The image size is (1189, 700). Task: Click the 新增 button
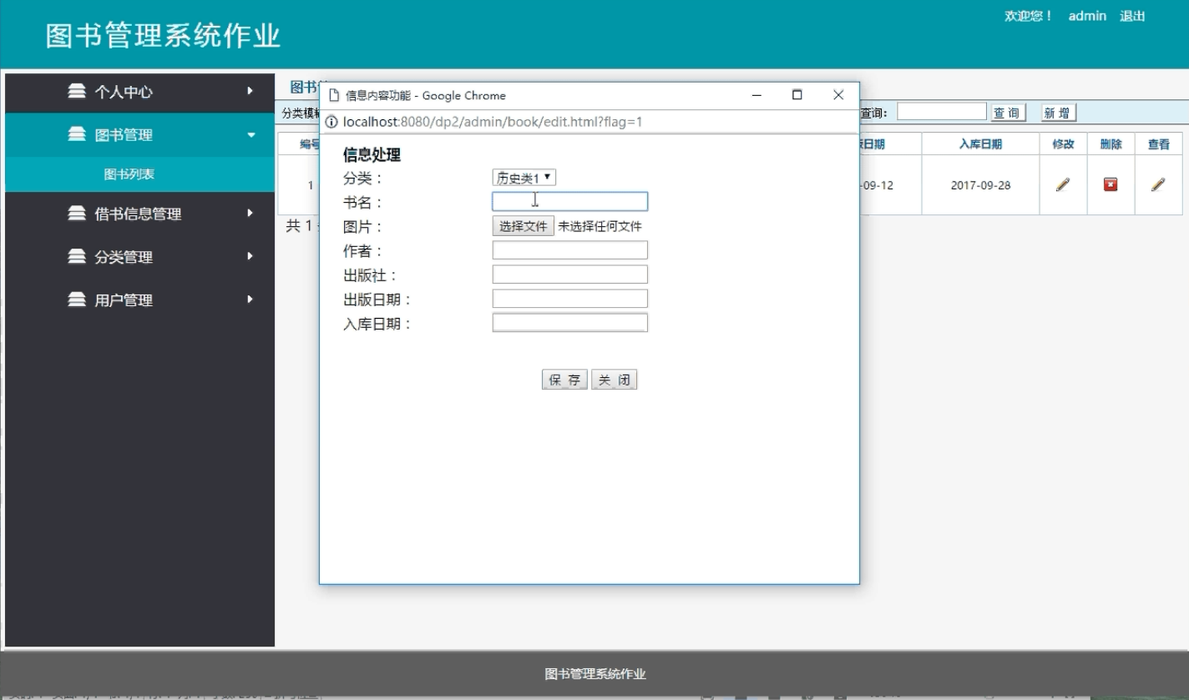click(1058, 113)
